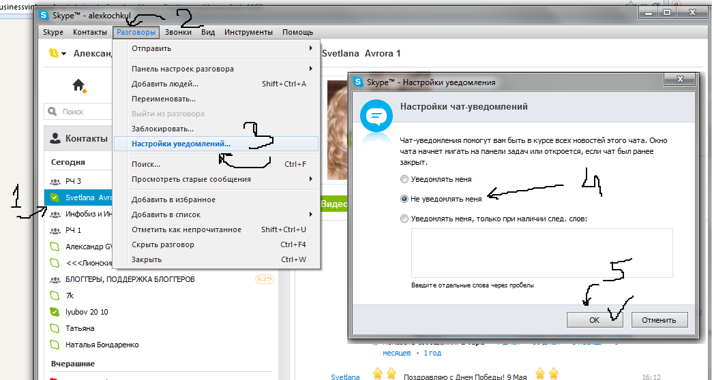712x380 pixels.
Task: Select notify only for keywords radio option
Action: pyautogui.click(x=404, y=219)
